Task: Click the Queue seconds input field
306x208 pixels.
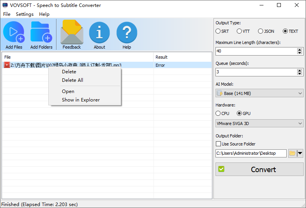Action: pyautogui.click(x=256, y=72)
